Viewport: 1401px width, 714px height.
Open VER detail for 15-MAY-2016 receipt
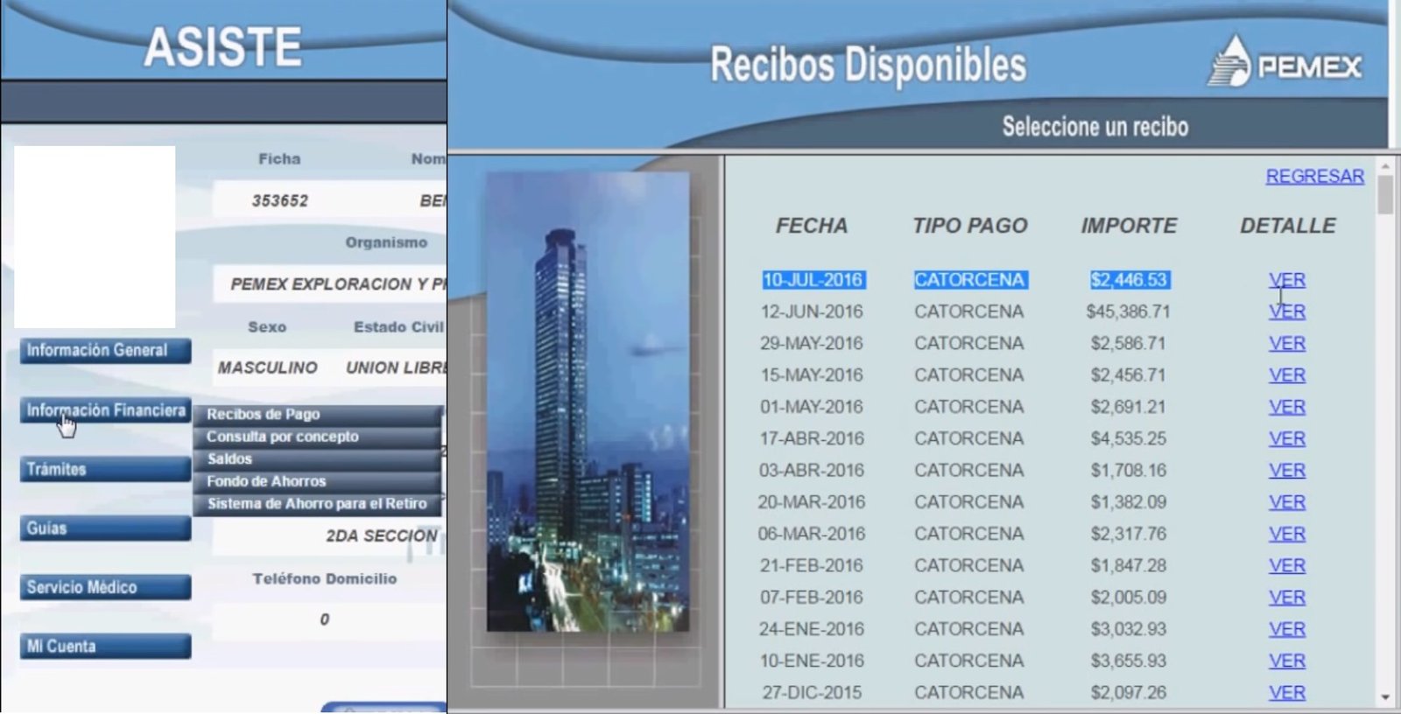1286,375
